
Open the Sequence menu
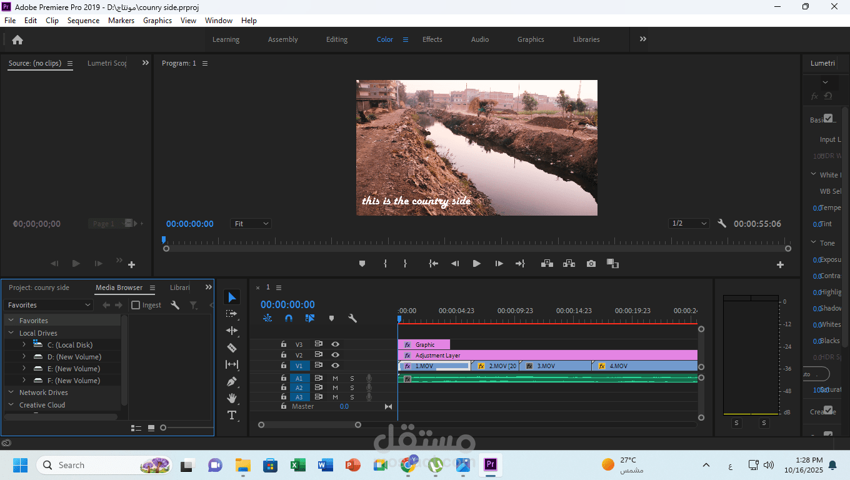click(83, 21)
